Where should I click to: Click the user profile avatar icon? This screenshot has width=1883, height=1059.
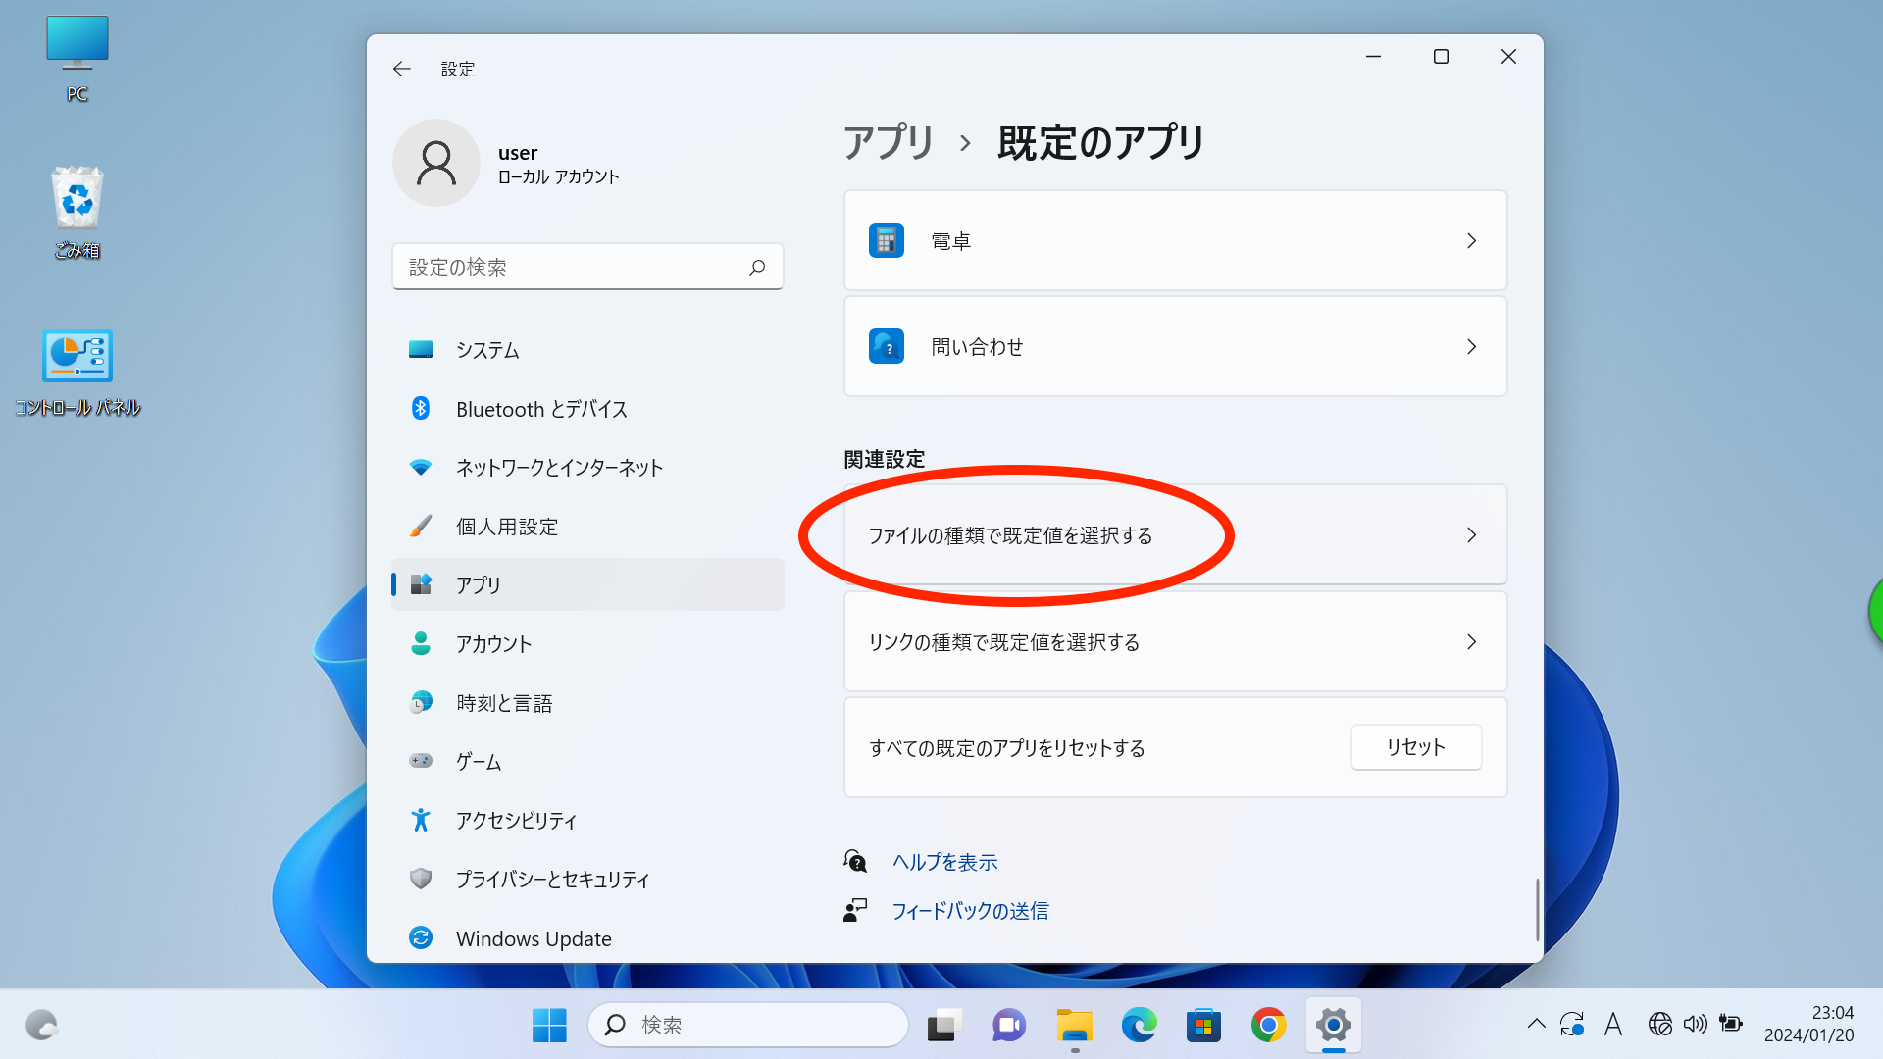436,163
